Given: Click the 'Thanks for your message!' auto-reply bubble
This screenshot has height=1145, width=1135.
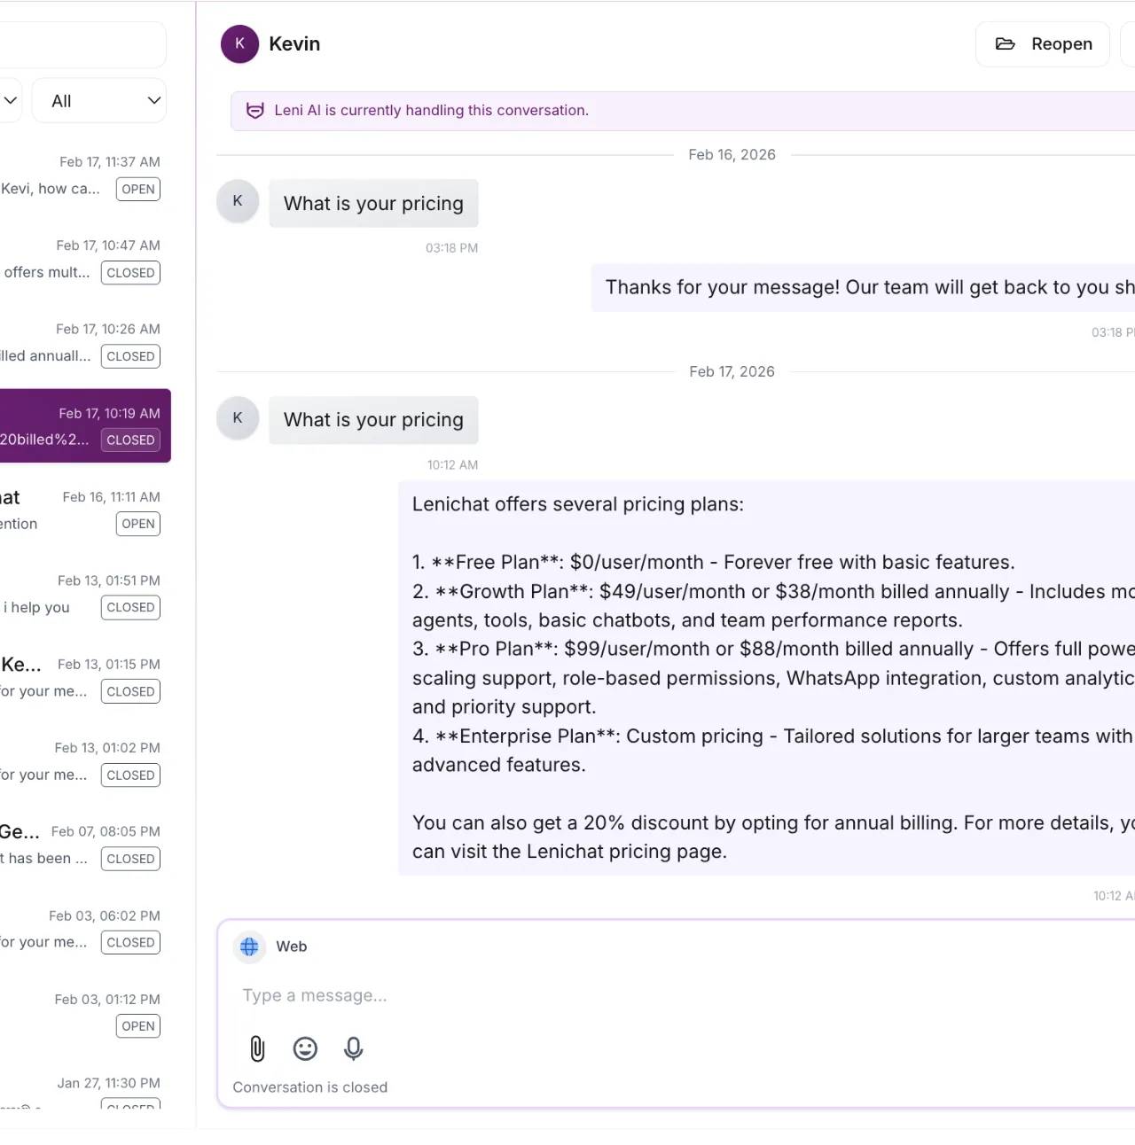Looking at the screenshot, I should coord(863,287).
